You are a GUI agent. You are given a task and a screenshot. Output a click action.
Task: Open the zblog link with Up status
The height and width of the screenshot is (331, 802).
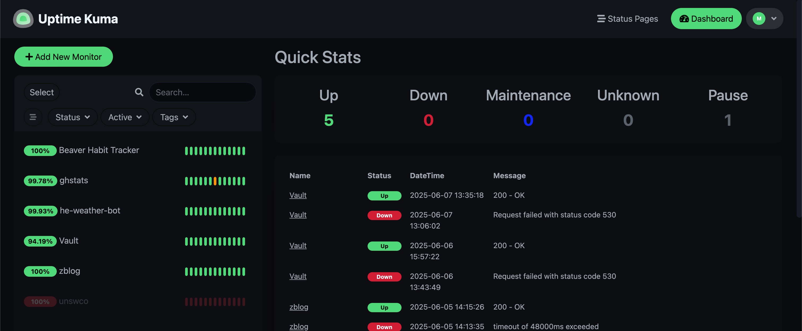(x=299, y=307)
